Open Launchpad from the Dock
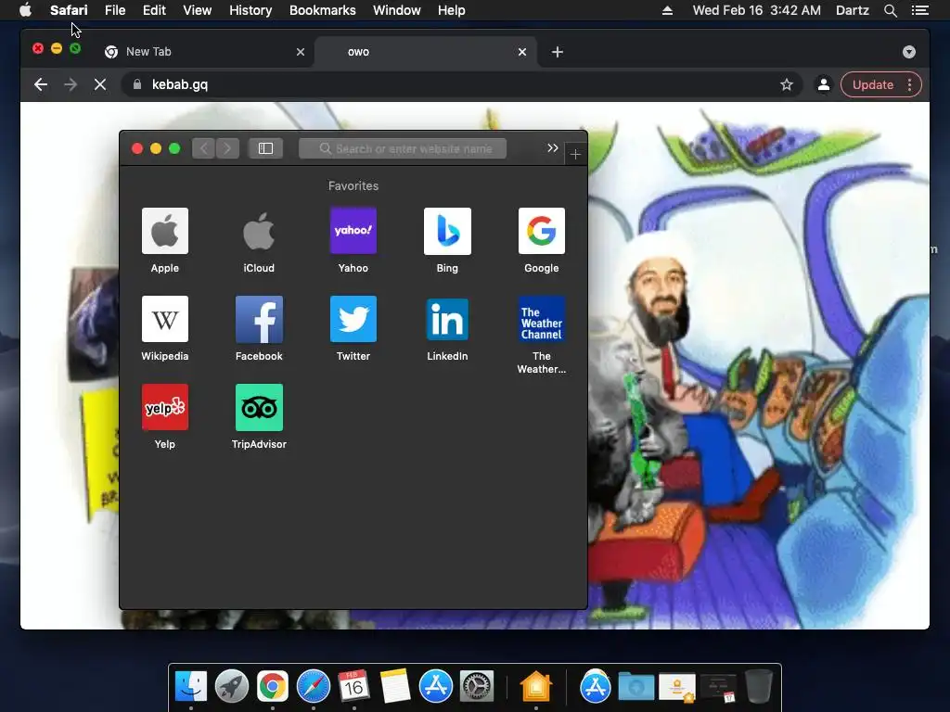 (x=231, y=686)
